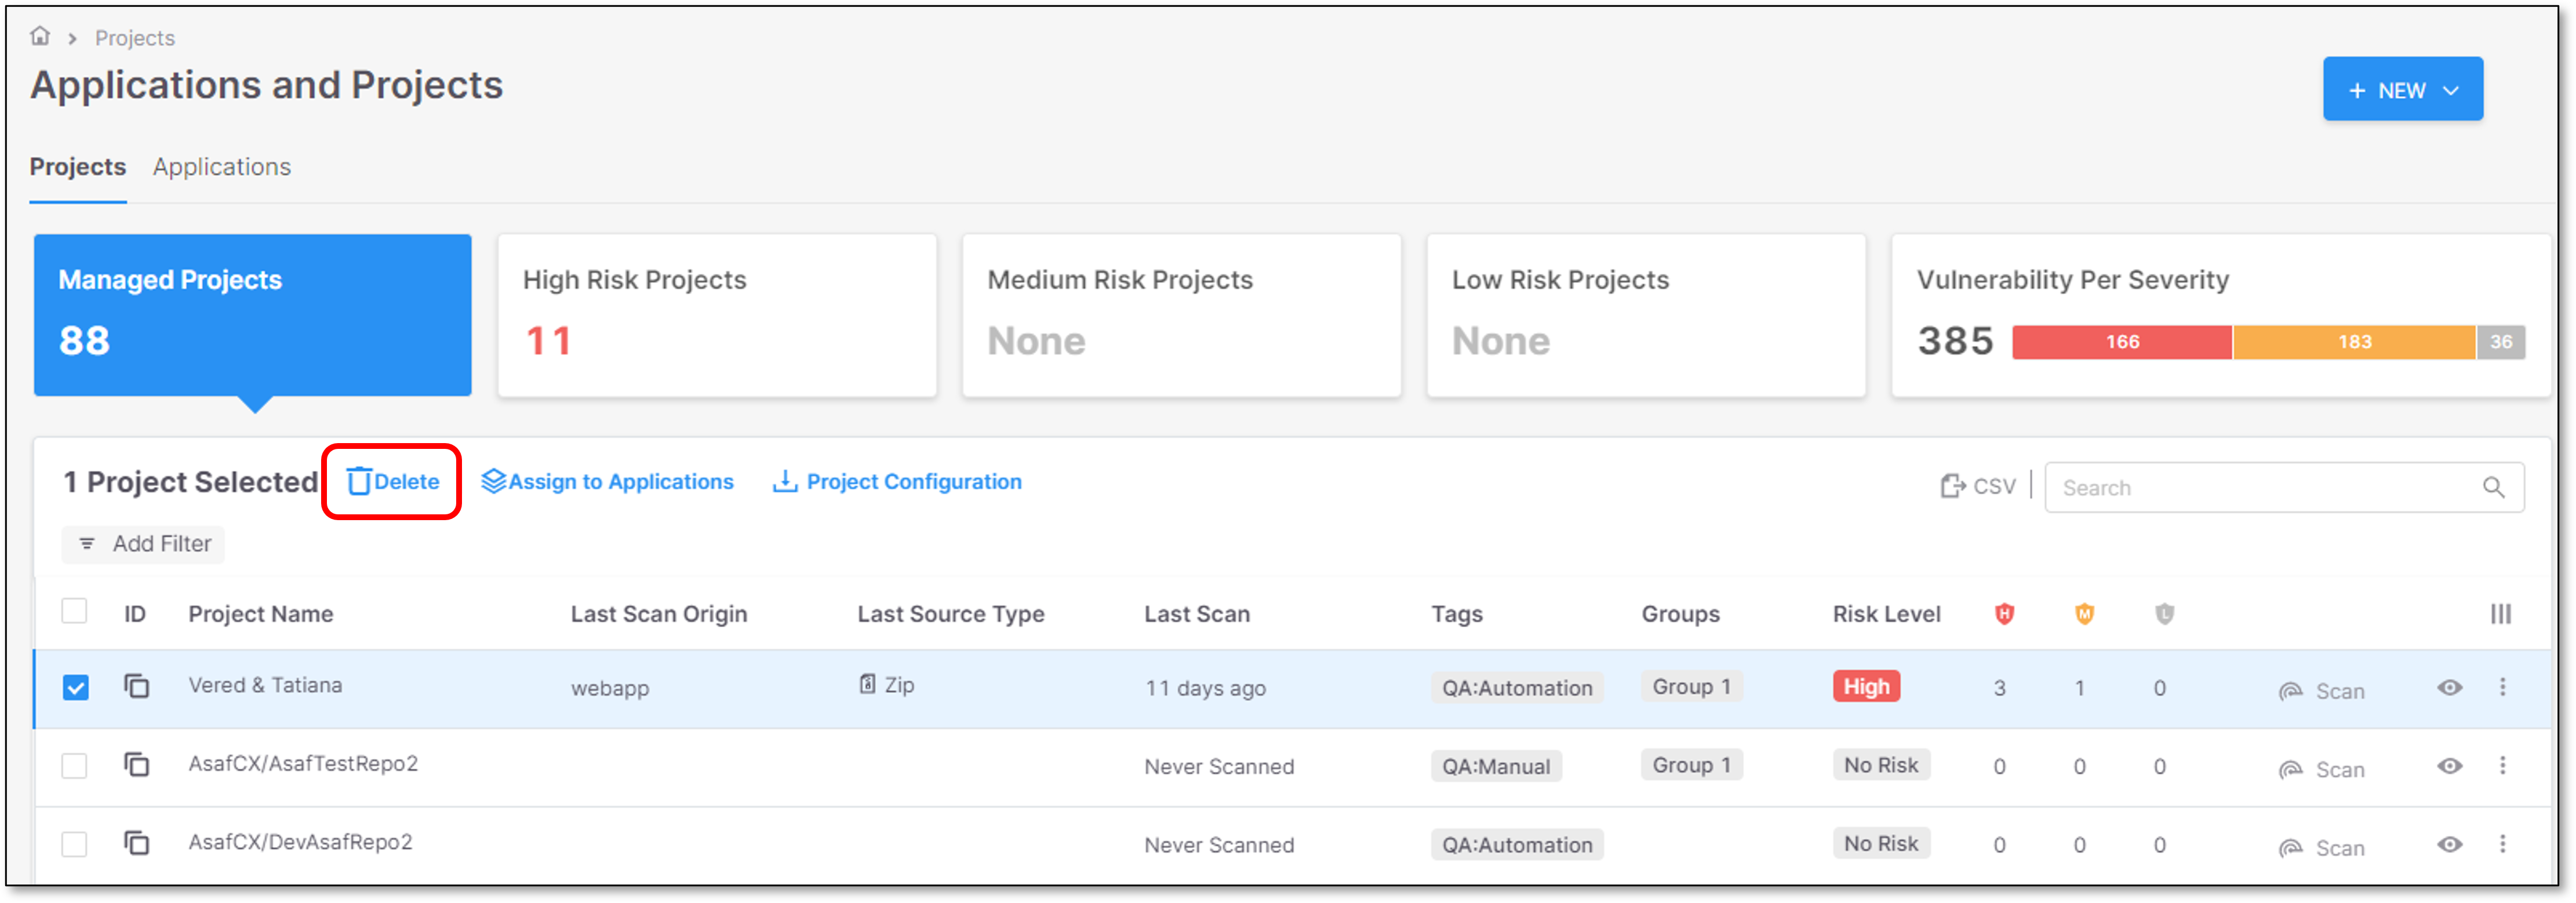View AsafCX/AsafTestRepo2 via eye icon

click(2449, 766)
